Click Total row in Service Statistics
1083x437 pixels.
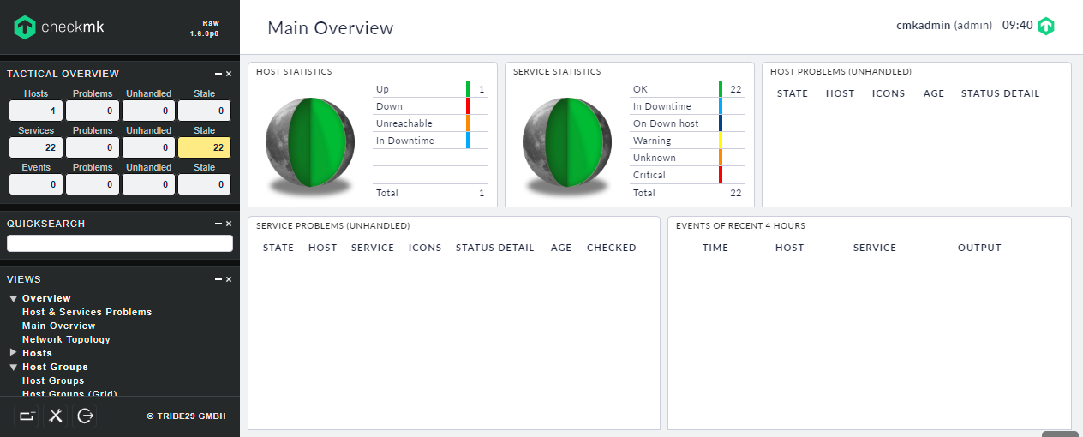(x=687, y=193)
